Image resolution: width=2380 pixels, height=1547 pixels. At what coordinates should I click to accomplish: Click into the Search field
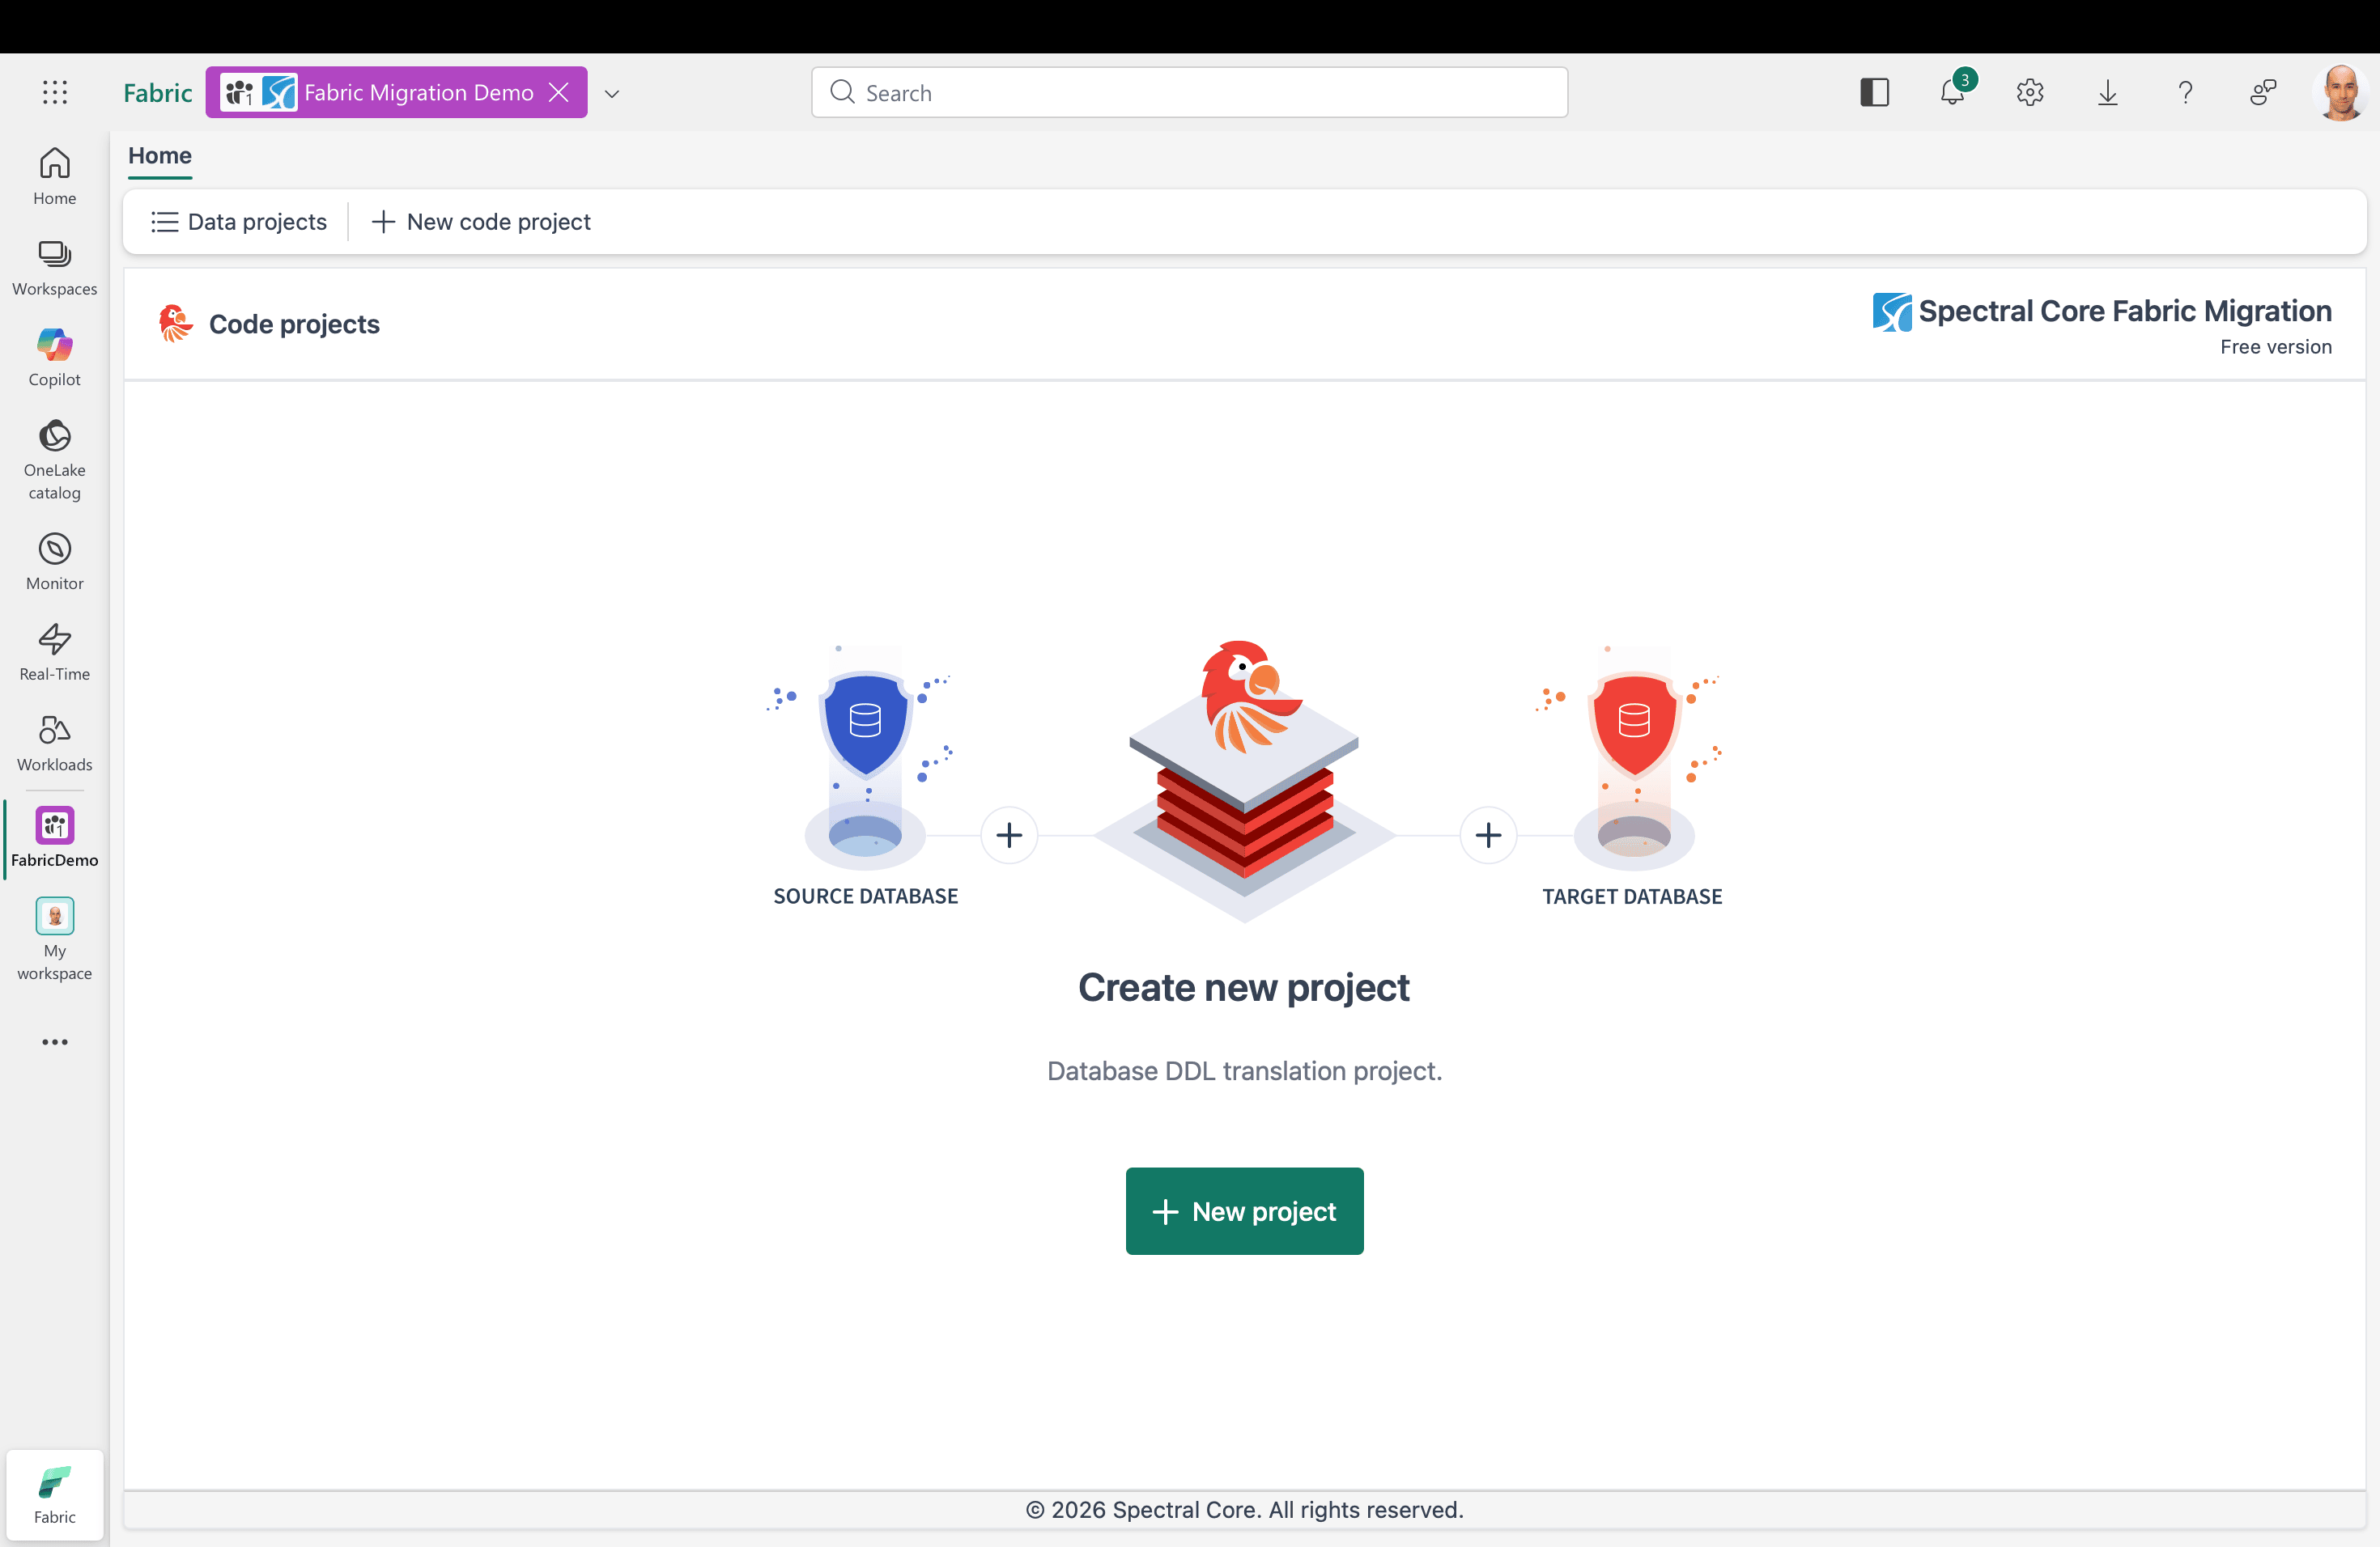(1190, 93)
